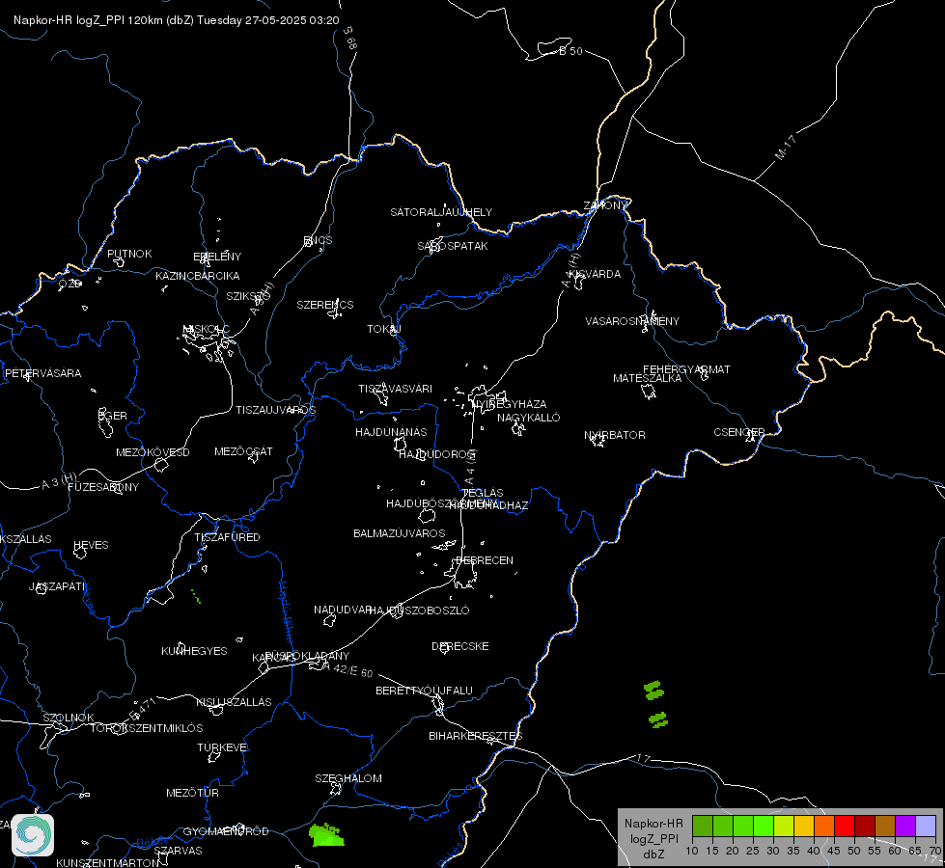Click the SÁTORALJAÚJHELY label

click(x=441, y=212)
